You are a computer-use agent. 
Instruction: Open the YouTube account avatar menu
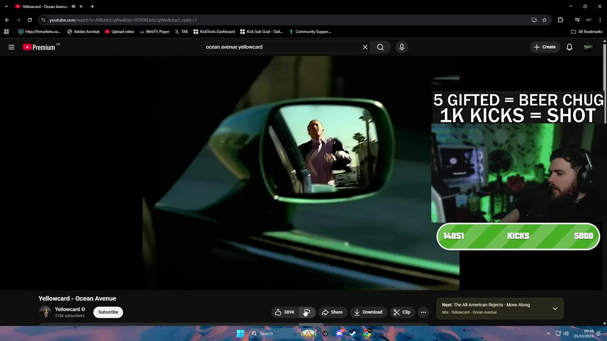(x=588, y=47)
